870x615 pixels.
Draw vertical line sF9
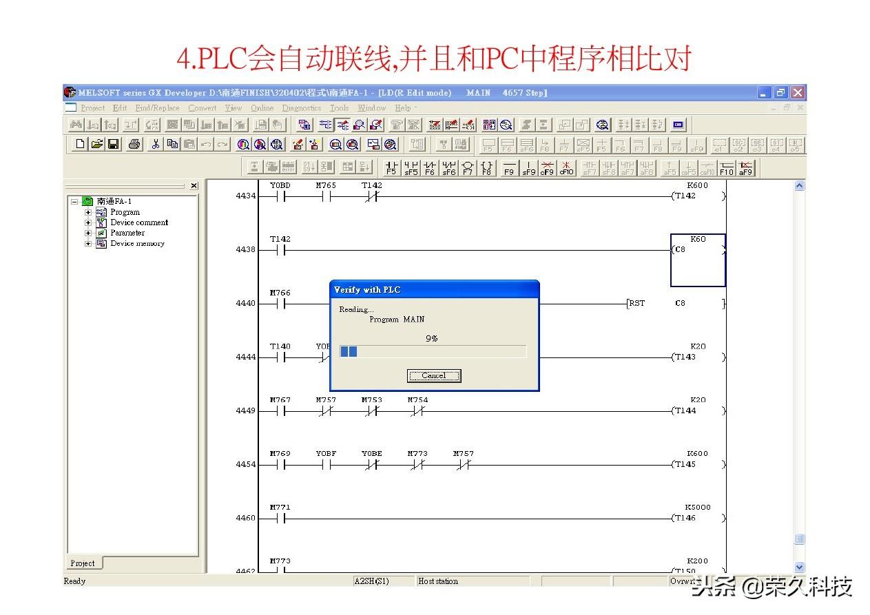[x=528, y=167]
